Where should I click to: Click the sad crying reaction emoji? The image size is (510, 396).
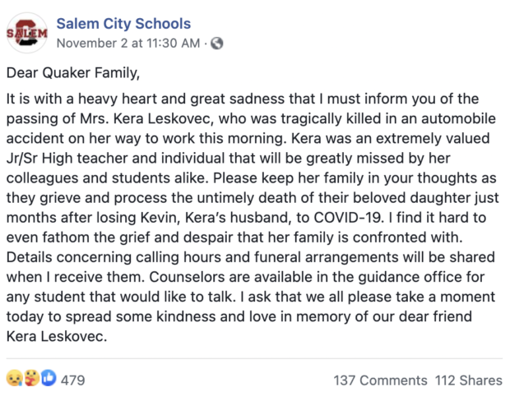point(14,378)
